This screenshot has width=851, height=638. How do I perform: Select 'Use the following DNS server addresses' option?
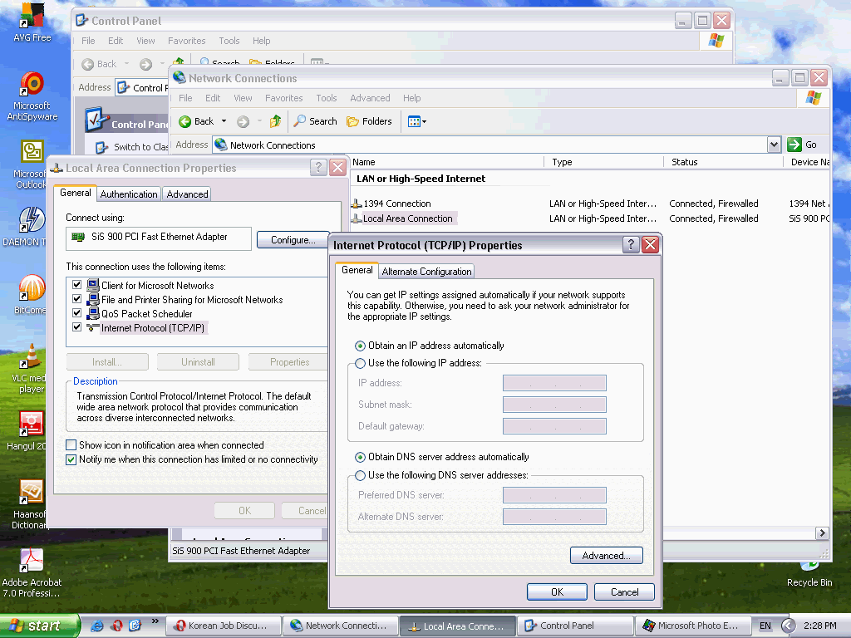360,475
